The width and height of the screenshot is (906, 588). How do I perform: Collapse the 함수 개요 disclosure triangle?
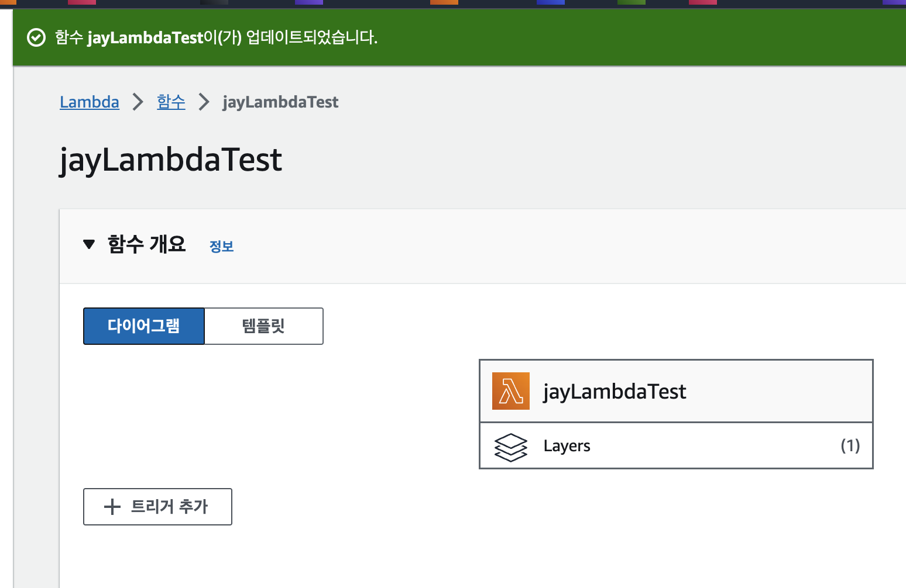89,244
